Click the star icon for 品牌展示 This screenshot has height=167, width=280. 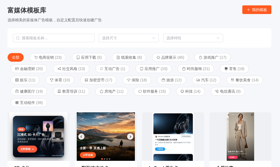(x=158, y=58)
